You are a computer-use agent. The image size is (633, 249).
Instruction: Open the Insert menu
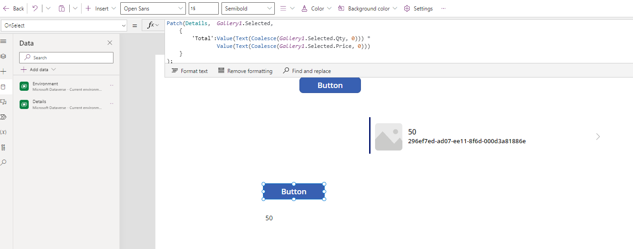tap(101, 8)
